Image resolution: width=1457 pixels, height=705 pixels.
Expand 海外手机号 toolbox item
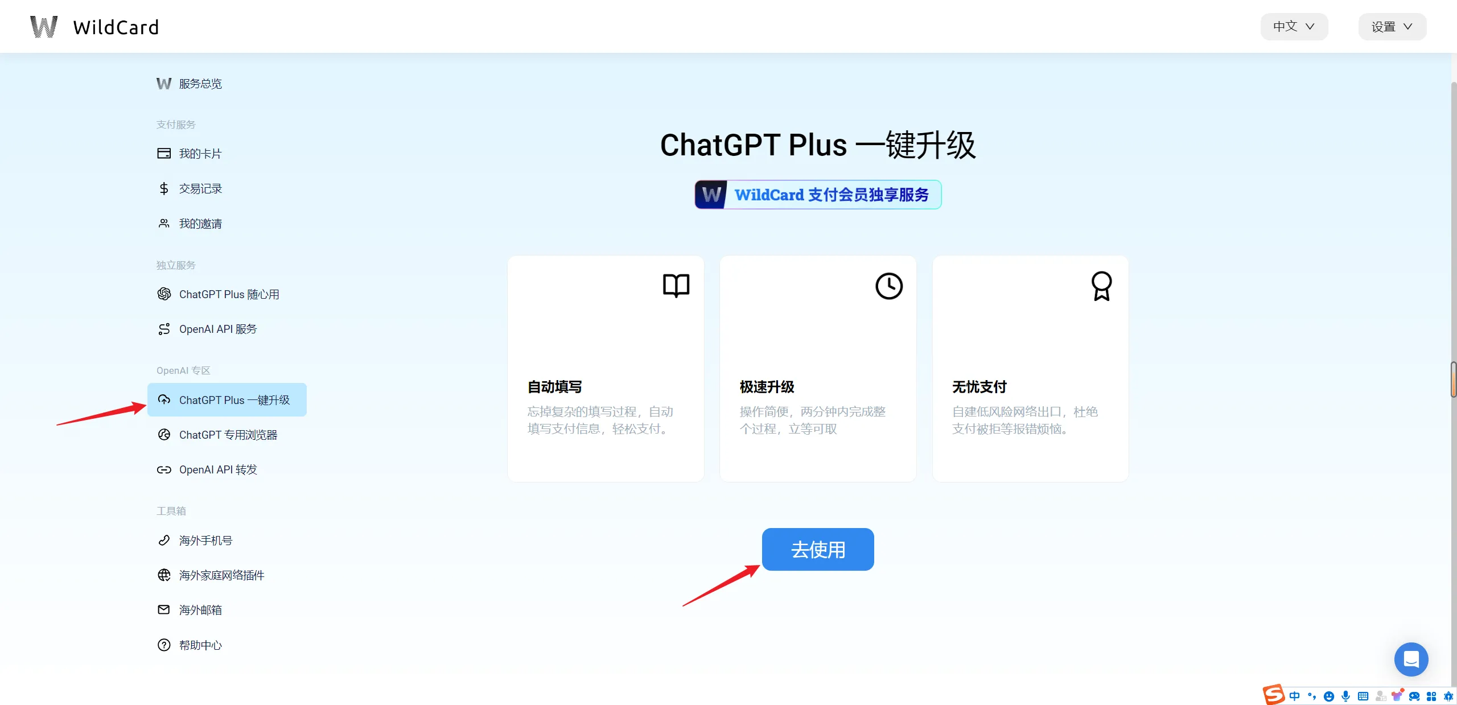(205, 539)
